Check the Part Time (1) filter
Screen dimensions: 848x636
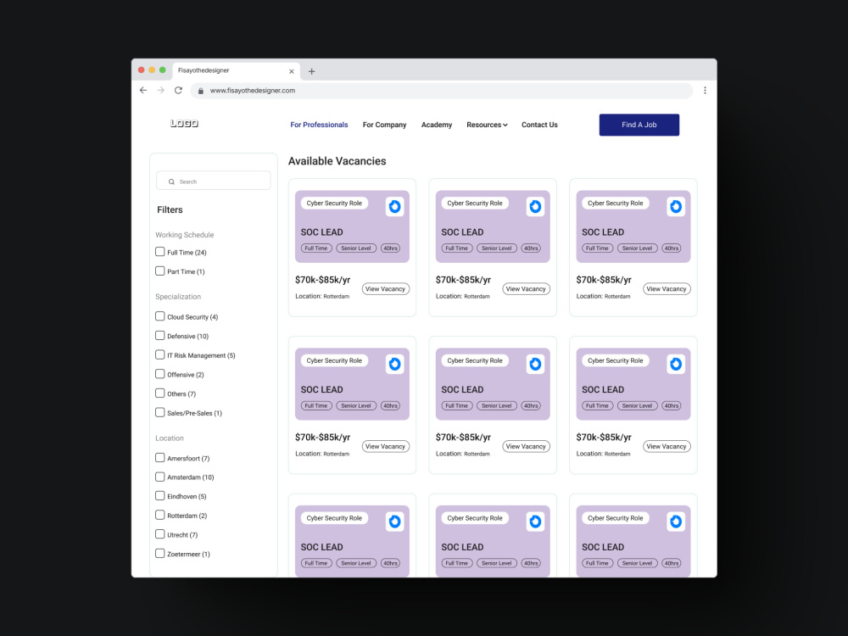(x=160, y=271)
